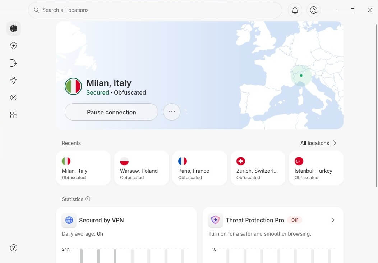
Task: Click the search all locations field
Action: [155, 10]
